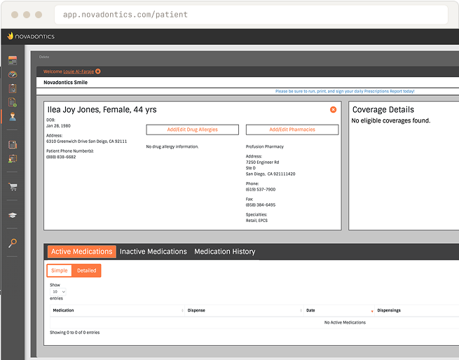The image size is (459, 360).
Task: Click the daily Prescriptions Report reminder link
Action: (x=345, y=91)
